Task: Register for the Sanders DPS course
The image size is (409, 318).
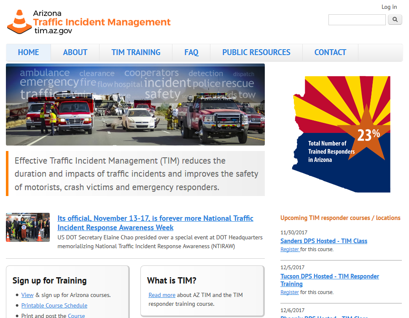Action: pos(289,249)
